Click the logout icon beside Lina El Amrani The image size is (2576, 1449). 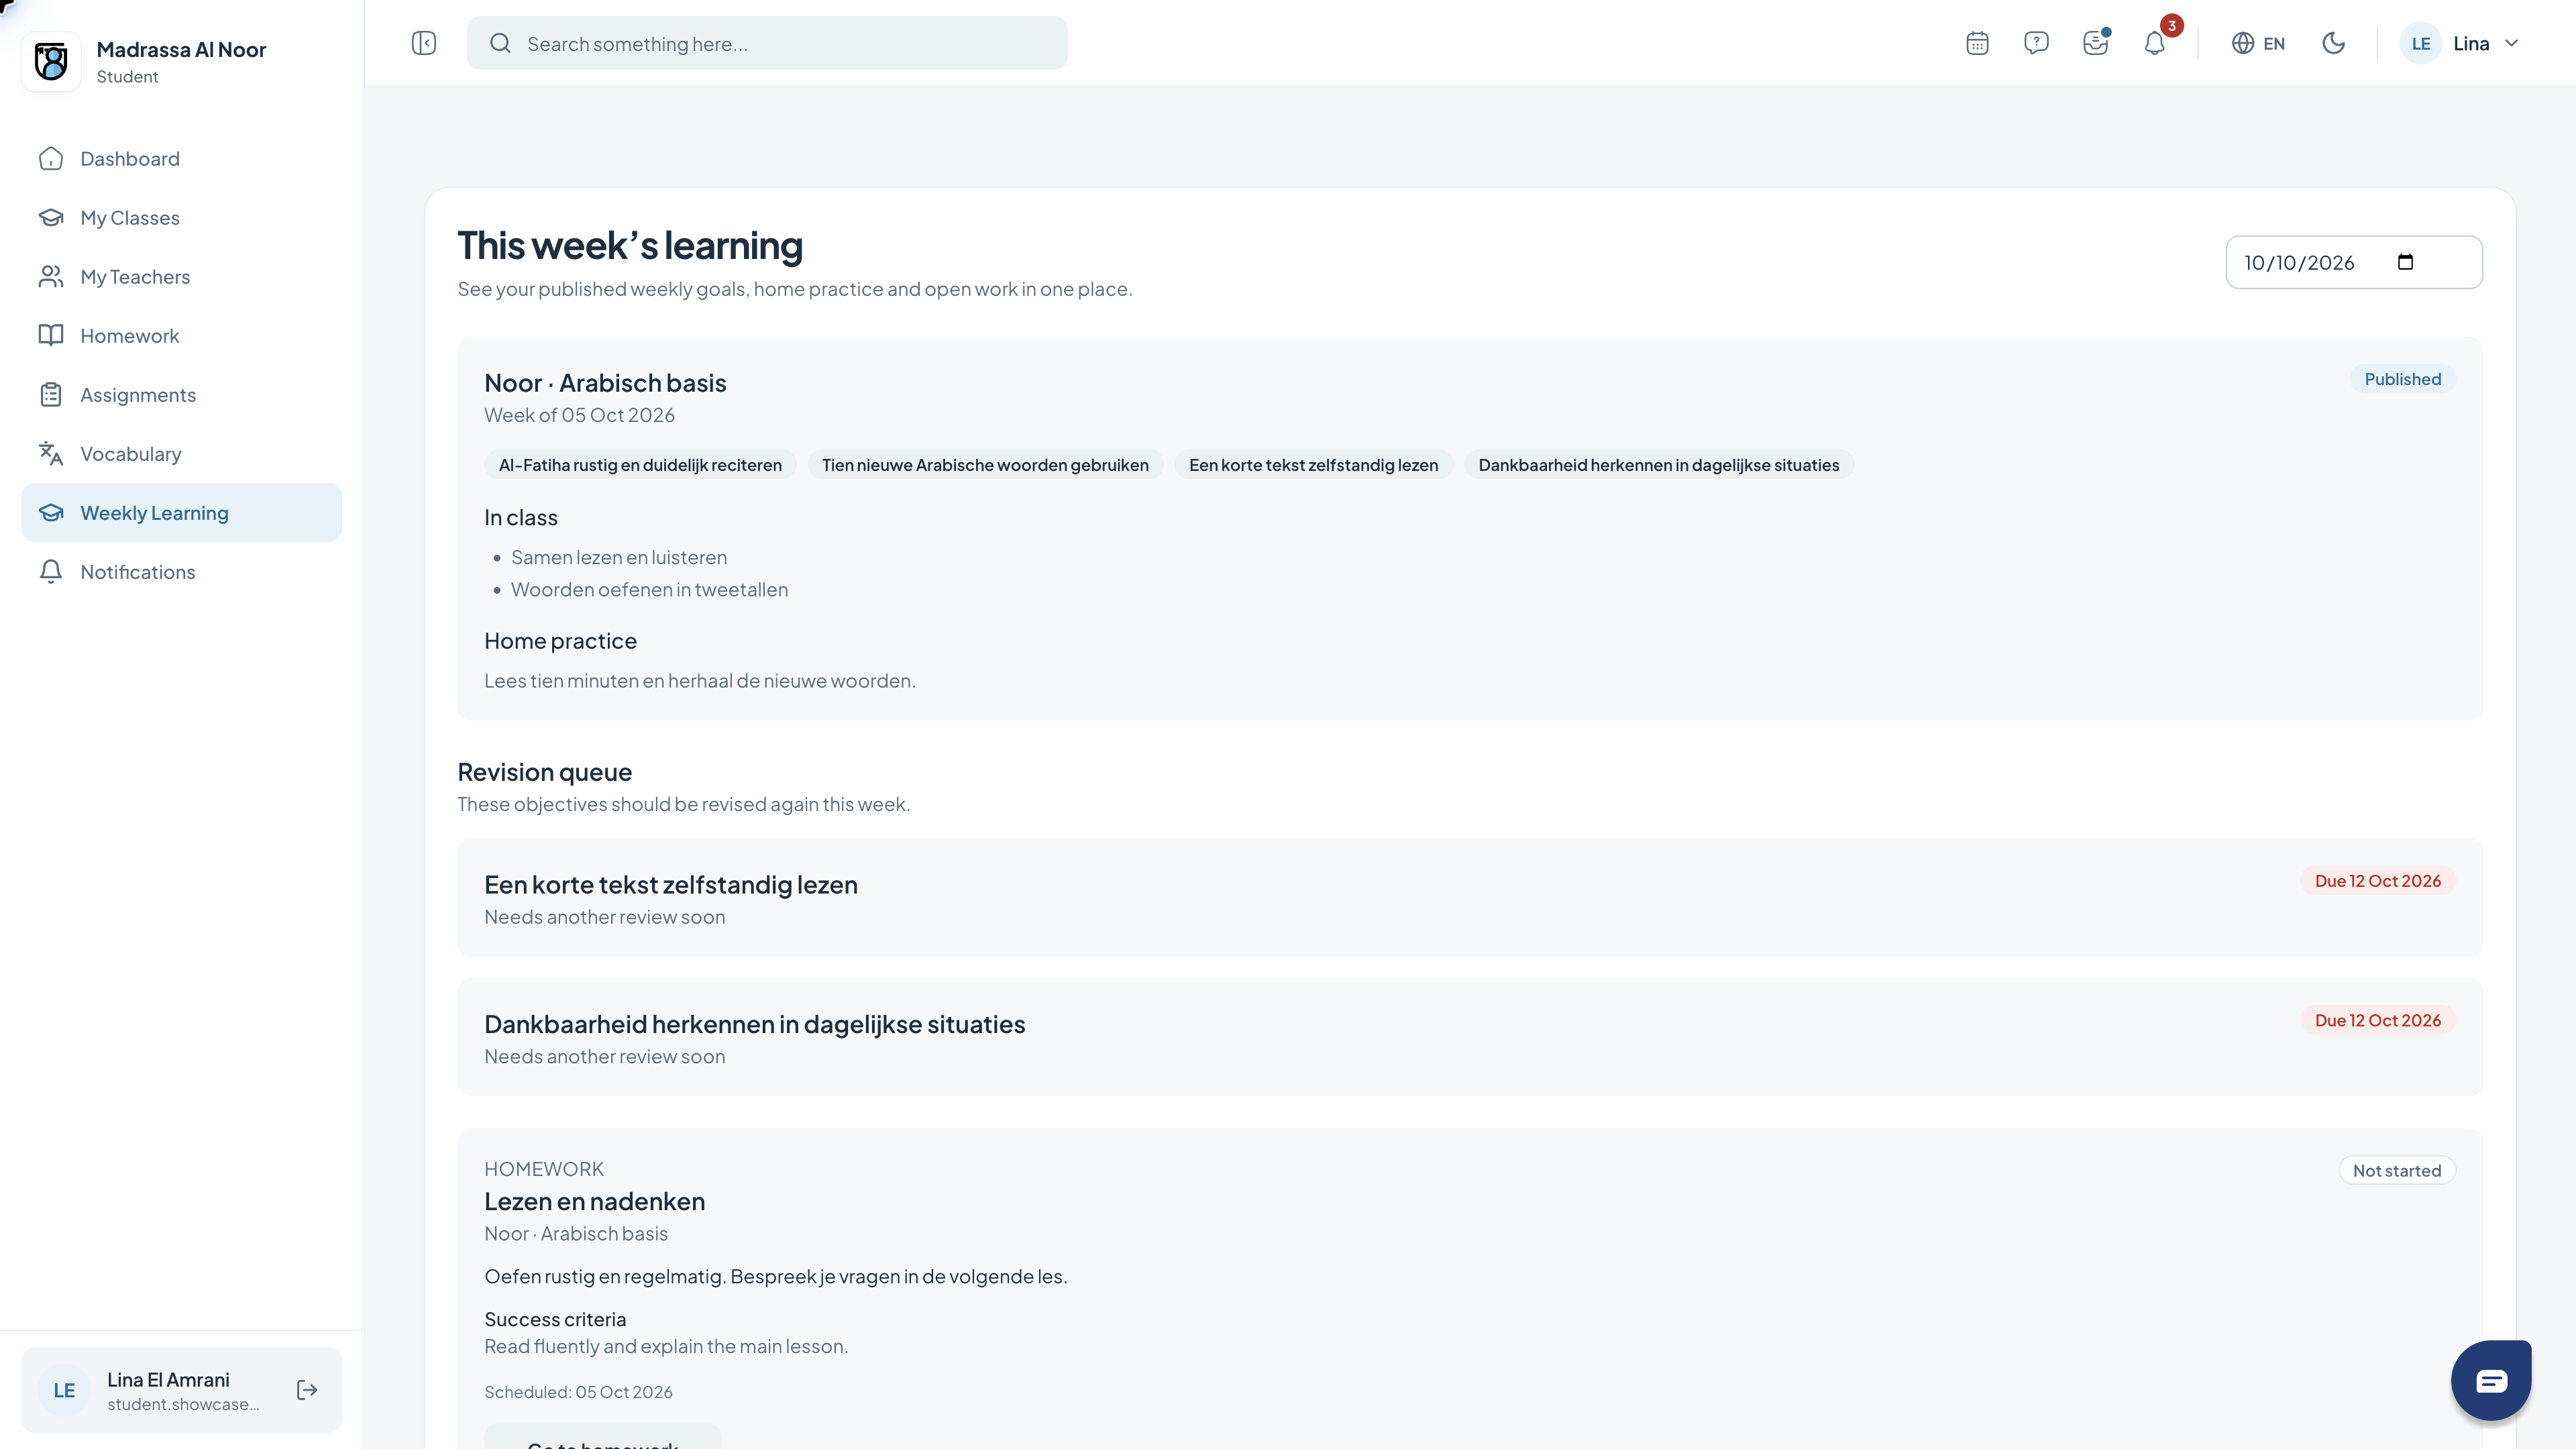[307, 1390]
